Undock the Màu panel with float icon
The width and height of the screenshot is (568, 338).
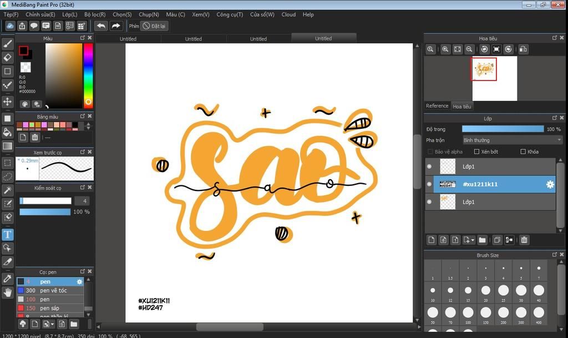click(x=83, y=38)
